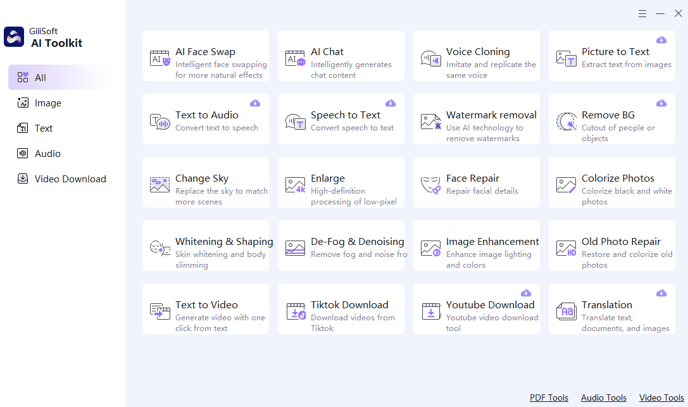Select the Change Sky icon

[160, 184]
